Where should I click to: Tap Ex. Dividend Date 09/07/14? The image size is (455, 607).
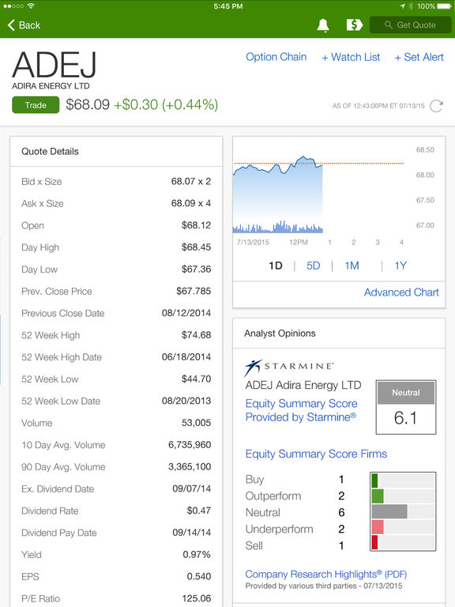[191, 488]
